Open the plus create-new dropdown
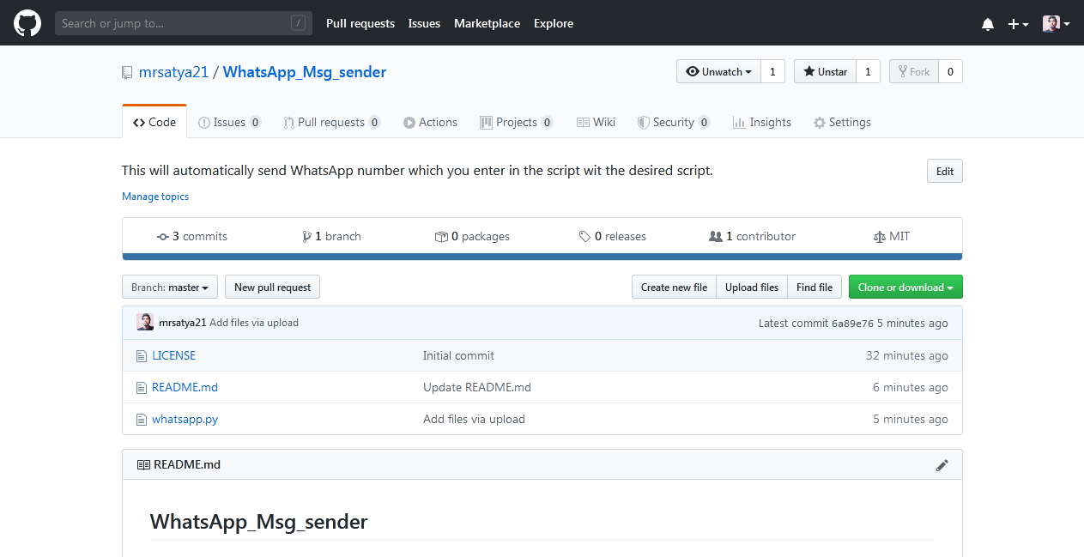 coord(1018,24)
